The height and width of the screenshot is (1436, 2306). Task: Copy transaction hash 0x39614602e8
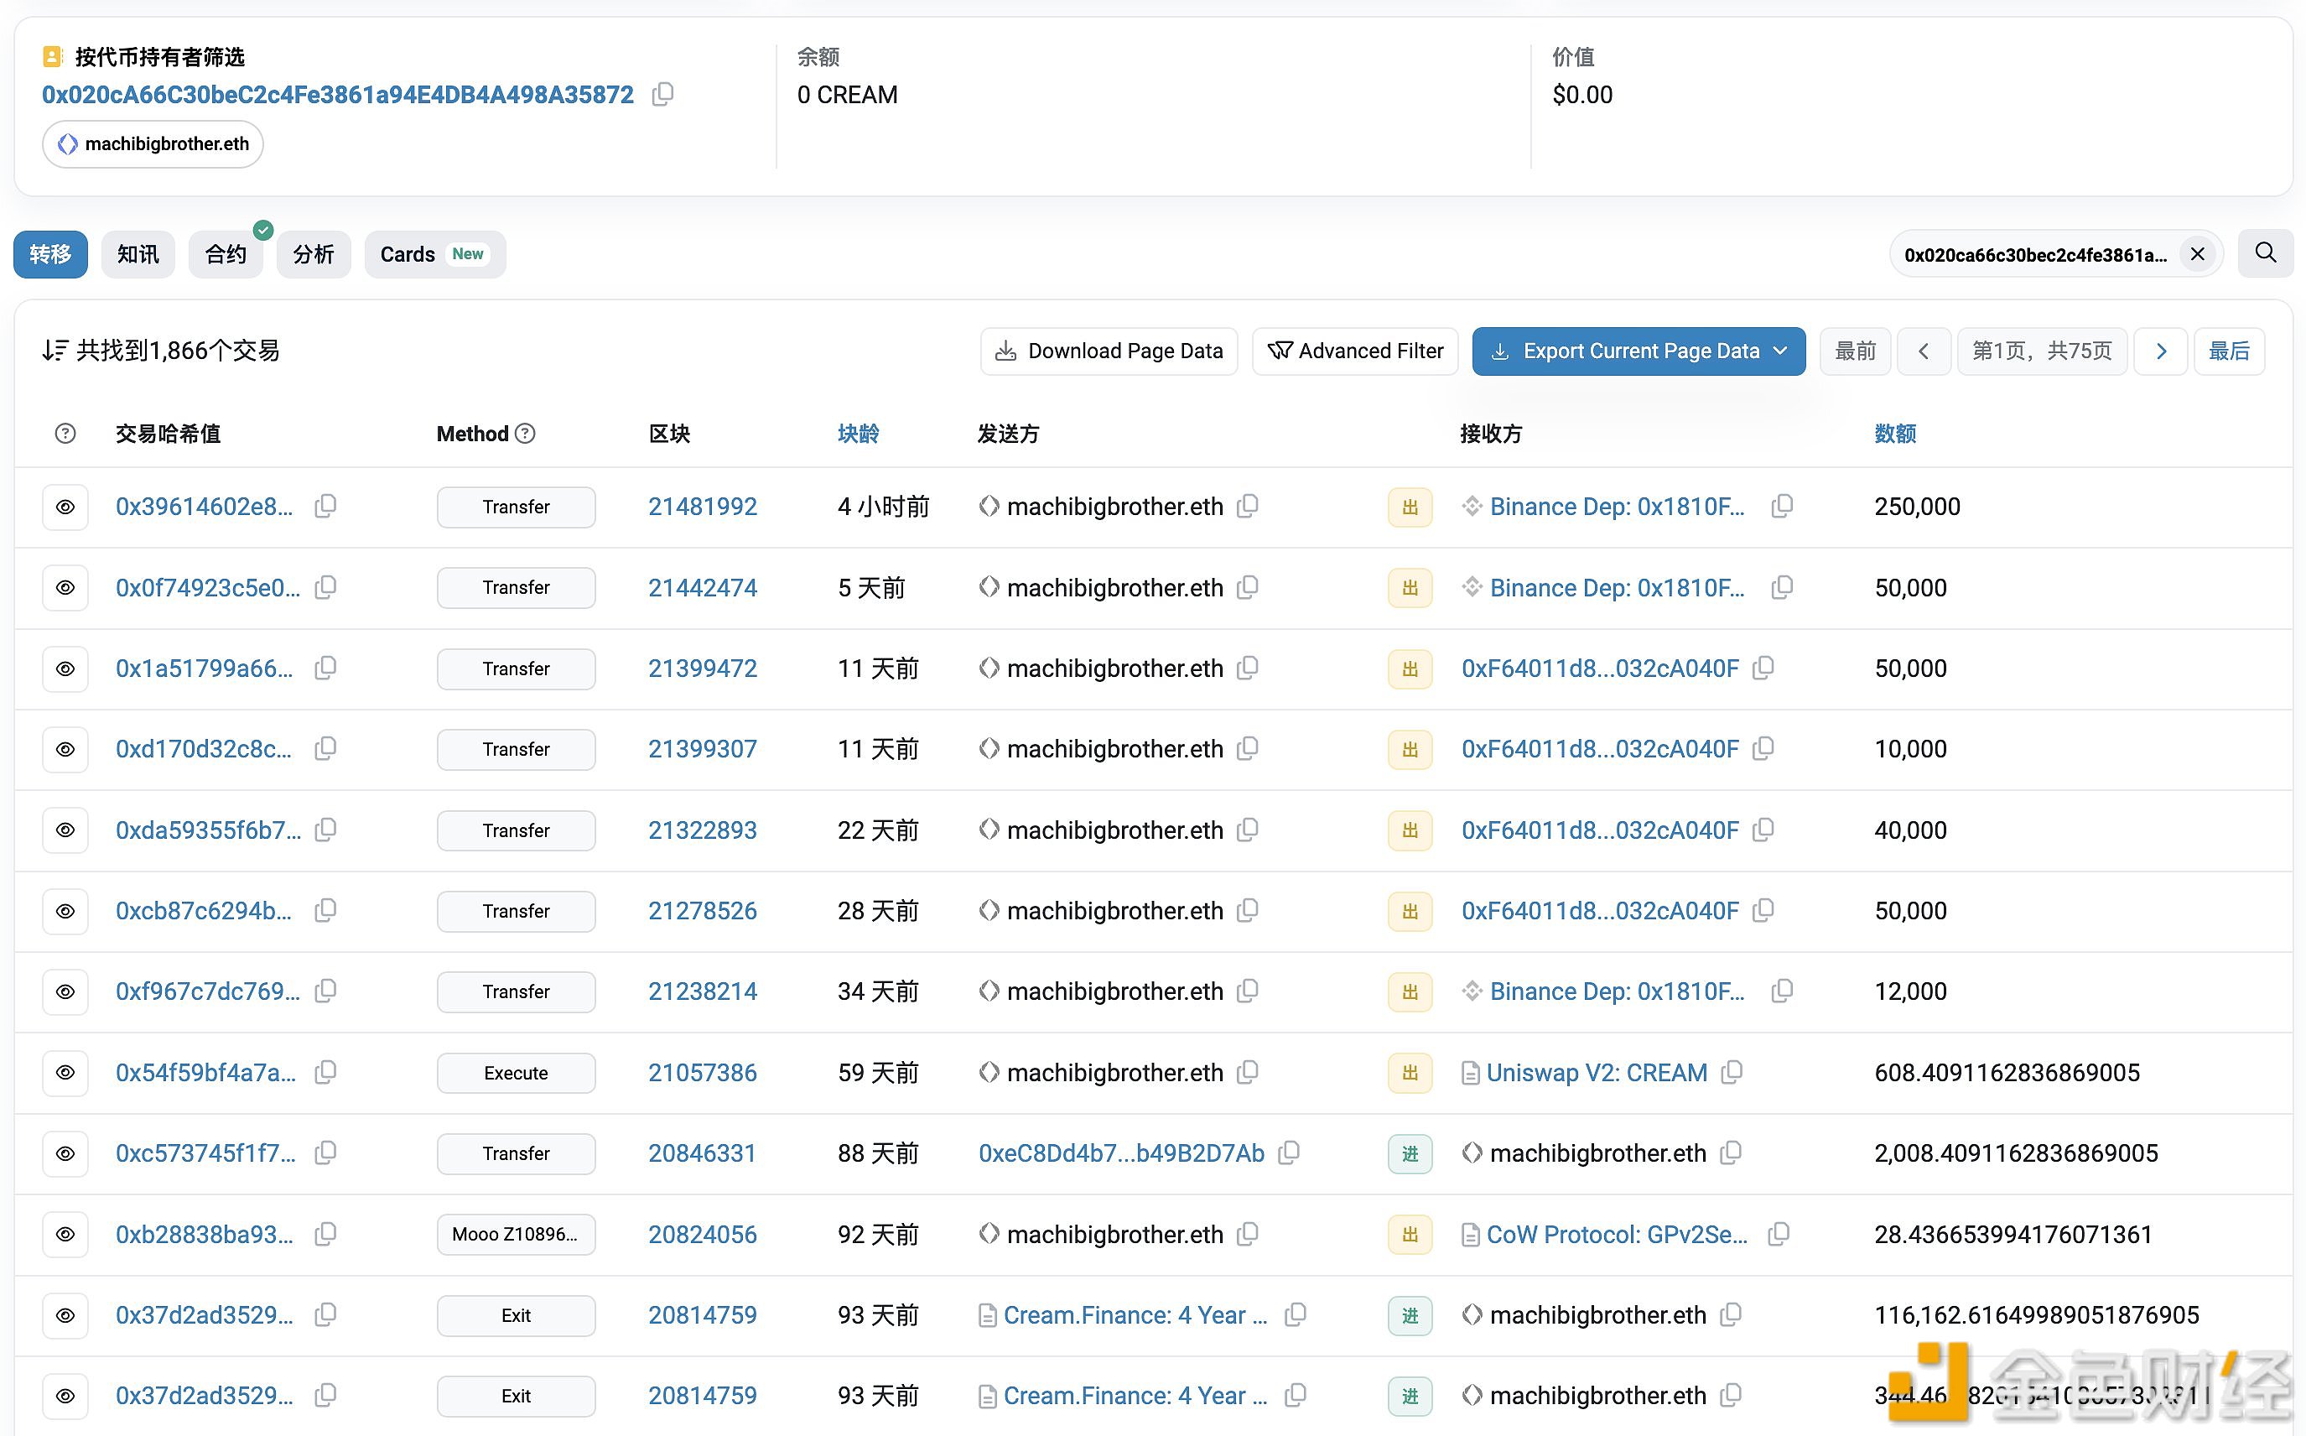click(x=325, y=505)
